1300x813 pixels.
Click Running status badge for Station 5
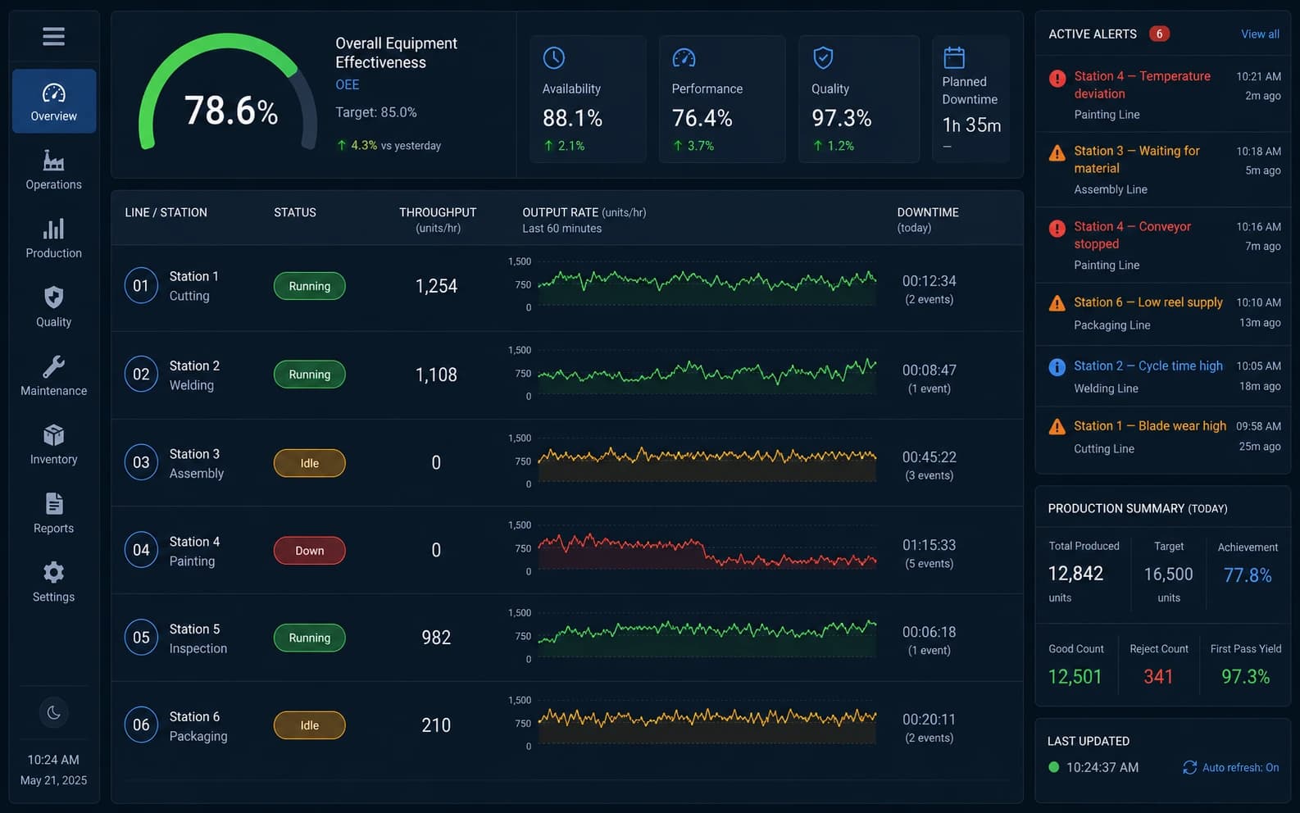(x=310, y=638)
